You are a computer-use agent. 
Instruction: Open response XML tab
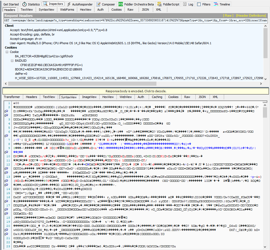(x=215, y=97)
